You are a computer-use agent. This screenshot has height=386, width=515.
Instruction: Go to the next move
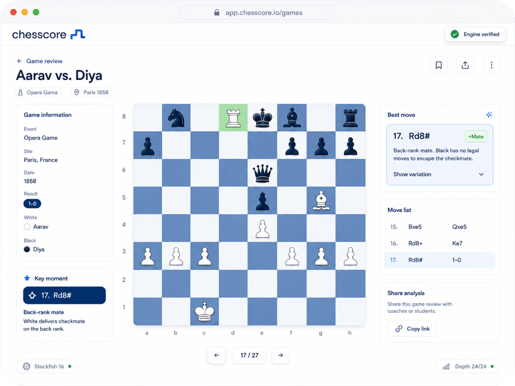point(280,355)
